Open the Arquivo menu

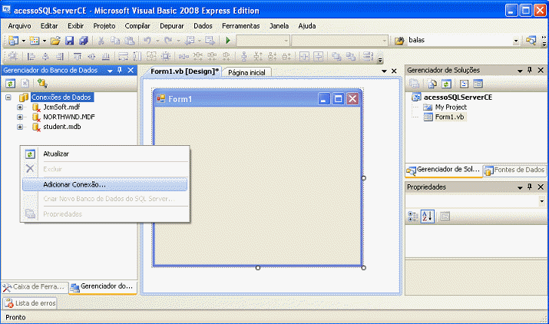coord(20,26)
